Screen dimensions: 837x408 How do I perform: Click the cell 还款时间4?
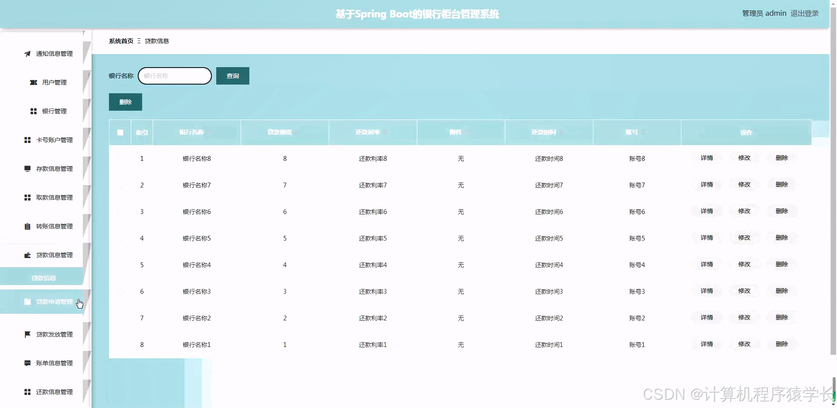click(x=549, y=265)
